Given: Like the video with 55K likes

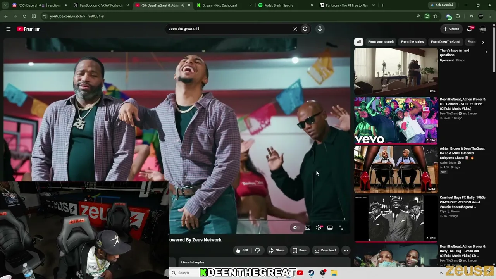Looking at the screenshot, I should tap(241, 250).
